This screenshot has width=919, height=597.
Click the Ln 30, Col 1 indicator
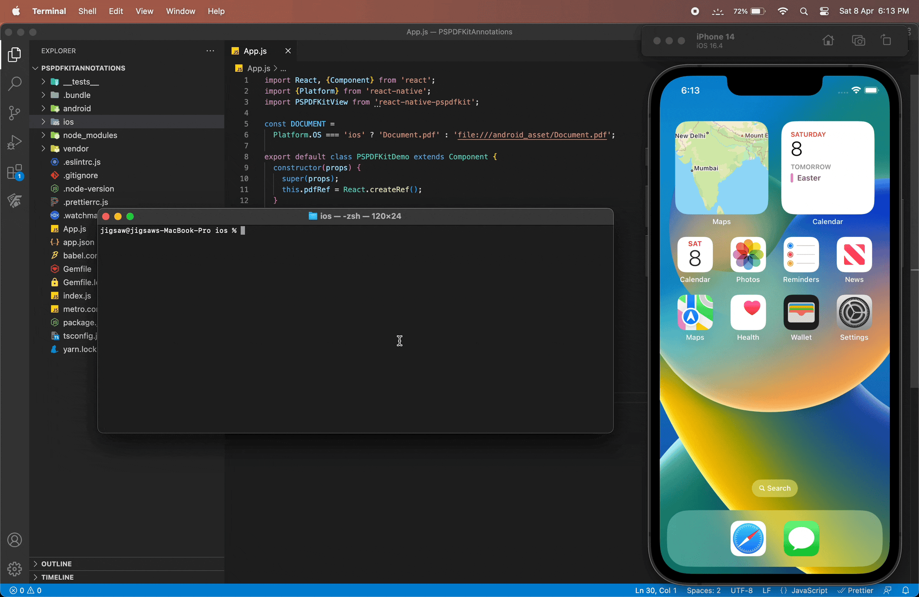[655, 590]
